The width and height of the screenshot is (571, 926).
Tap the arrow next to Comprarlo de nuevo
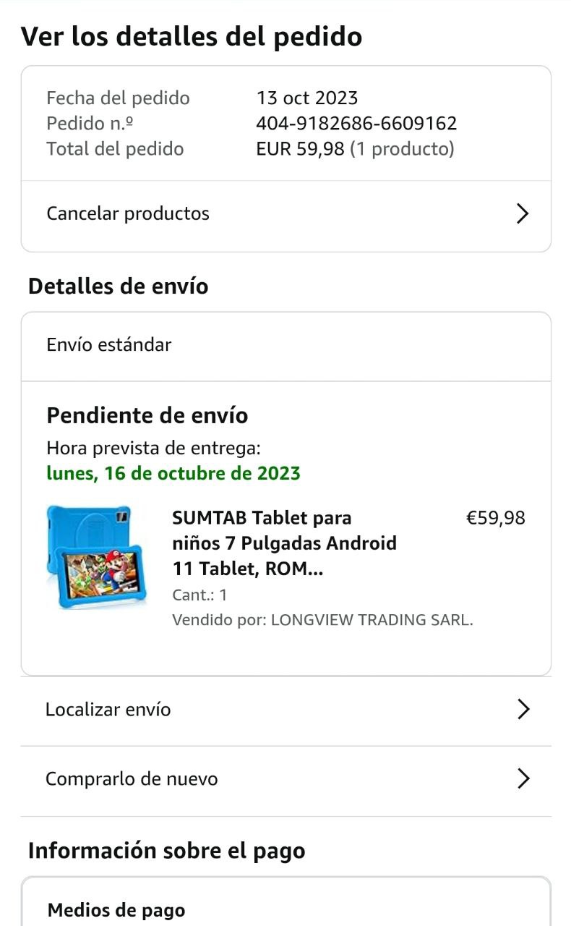tap(524, 779)
